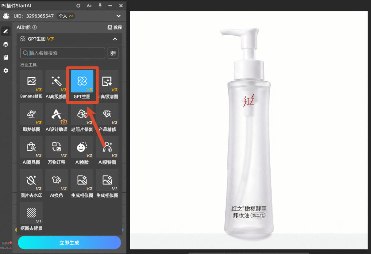Refresh the StartAI plugin panel
Viewport: 371px width, 254px height.
78,6
